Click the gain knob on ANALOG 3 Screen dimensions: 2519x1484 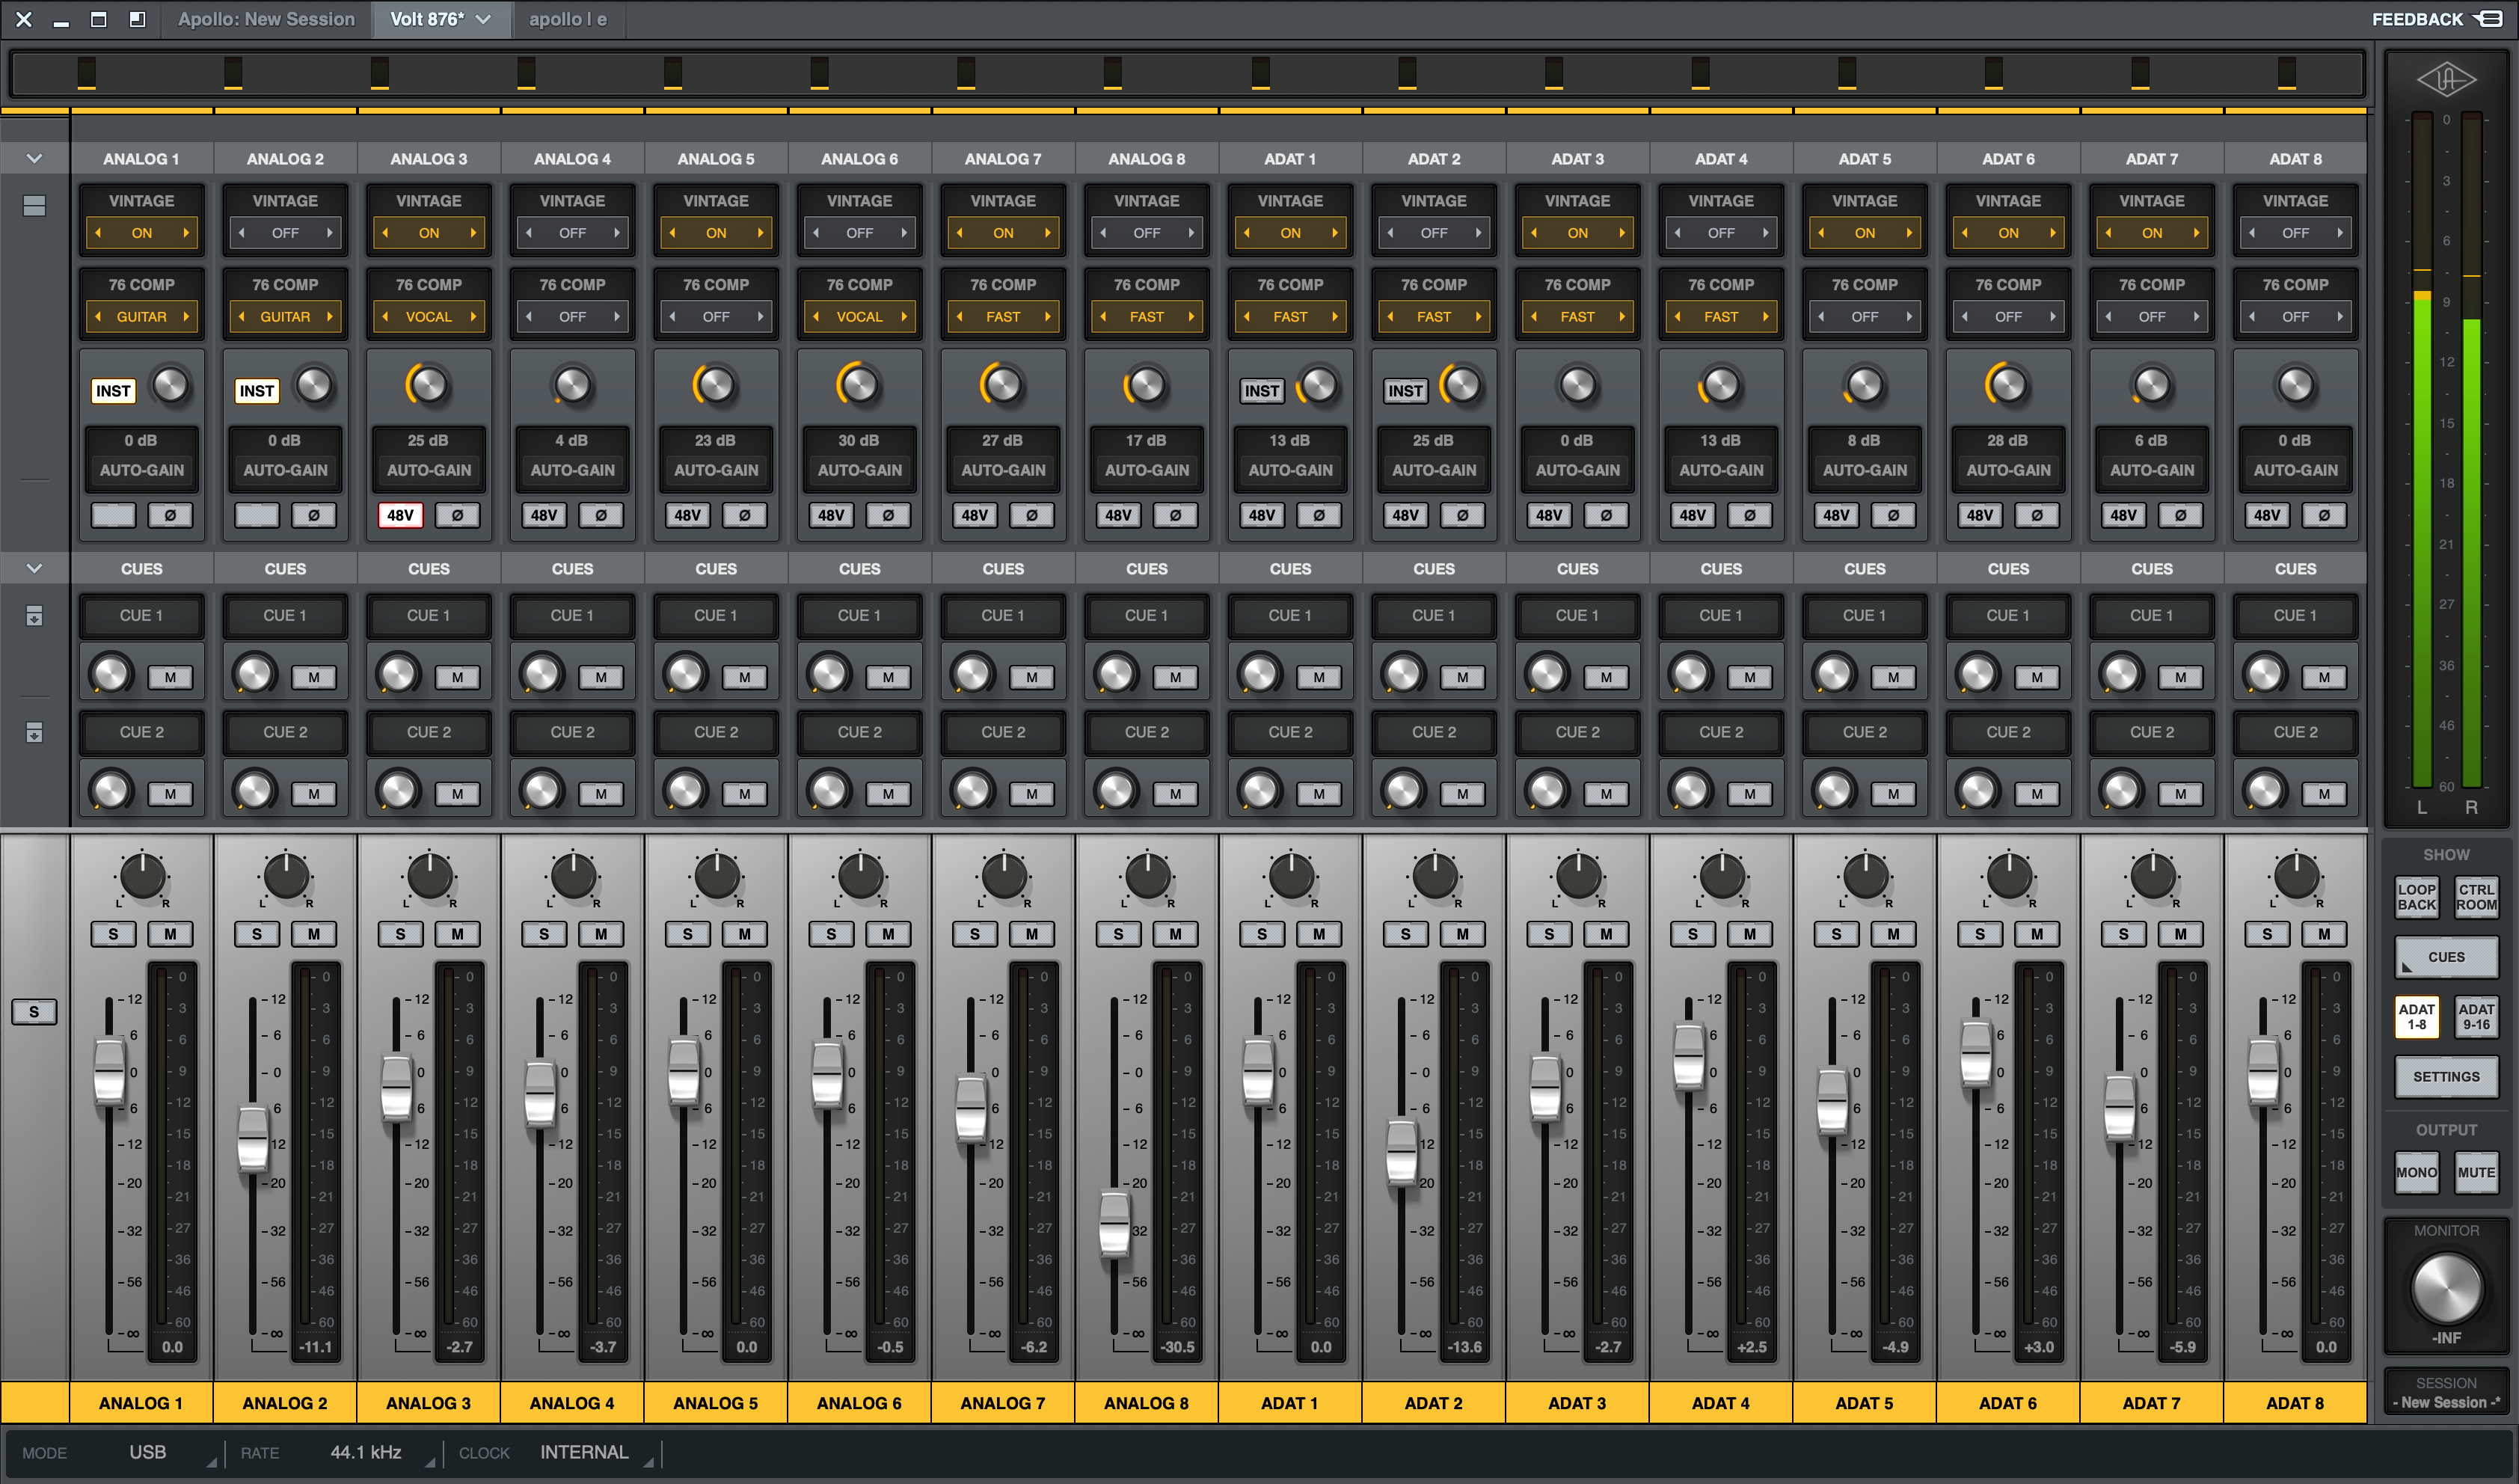428,385
